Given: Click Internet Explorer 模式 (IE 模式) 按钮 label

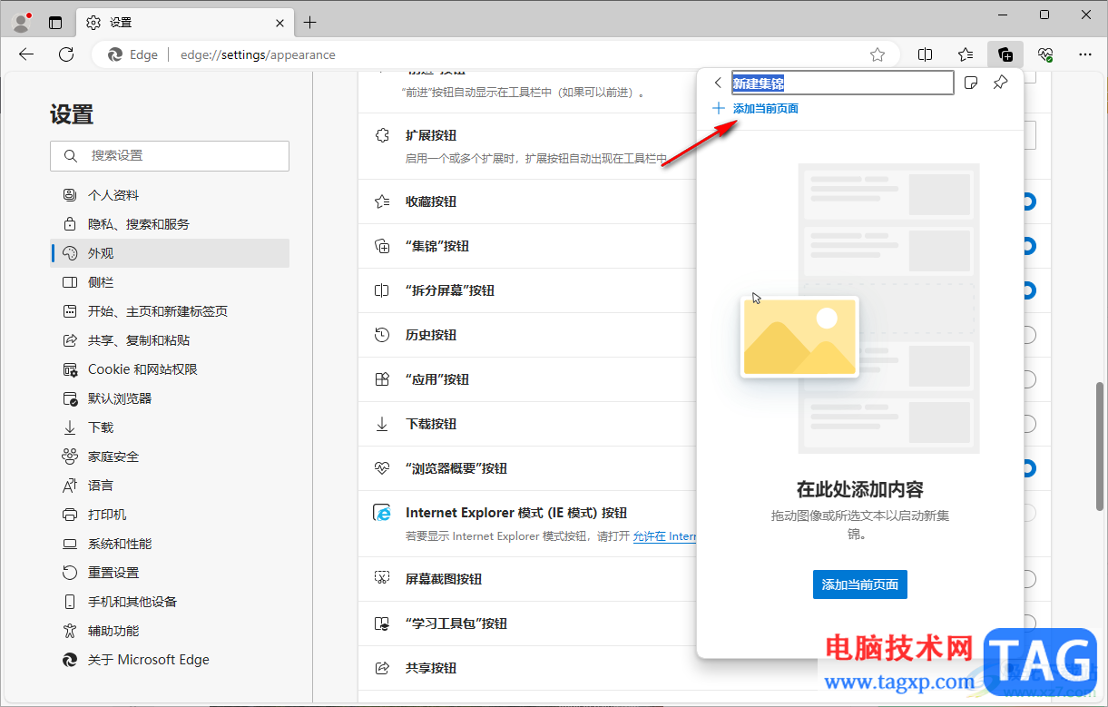Looking at the screenshot, I should click(516, 513).
